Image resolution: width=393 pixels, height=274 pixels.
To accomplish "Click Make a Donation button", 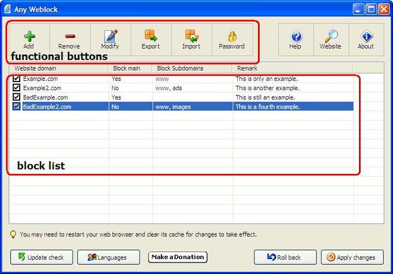I will 178,257.
